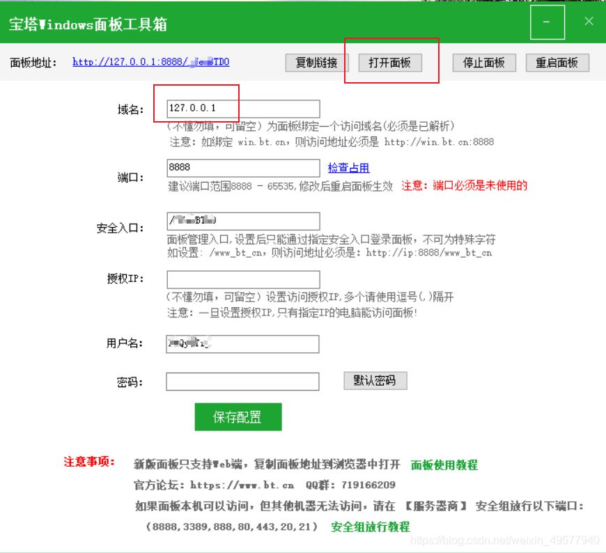Open the 面板使用教程 link
This screenshot has height=553, width=606.
coord(444,465)
